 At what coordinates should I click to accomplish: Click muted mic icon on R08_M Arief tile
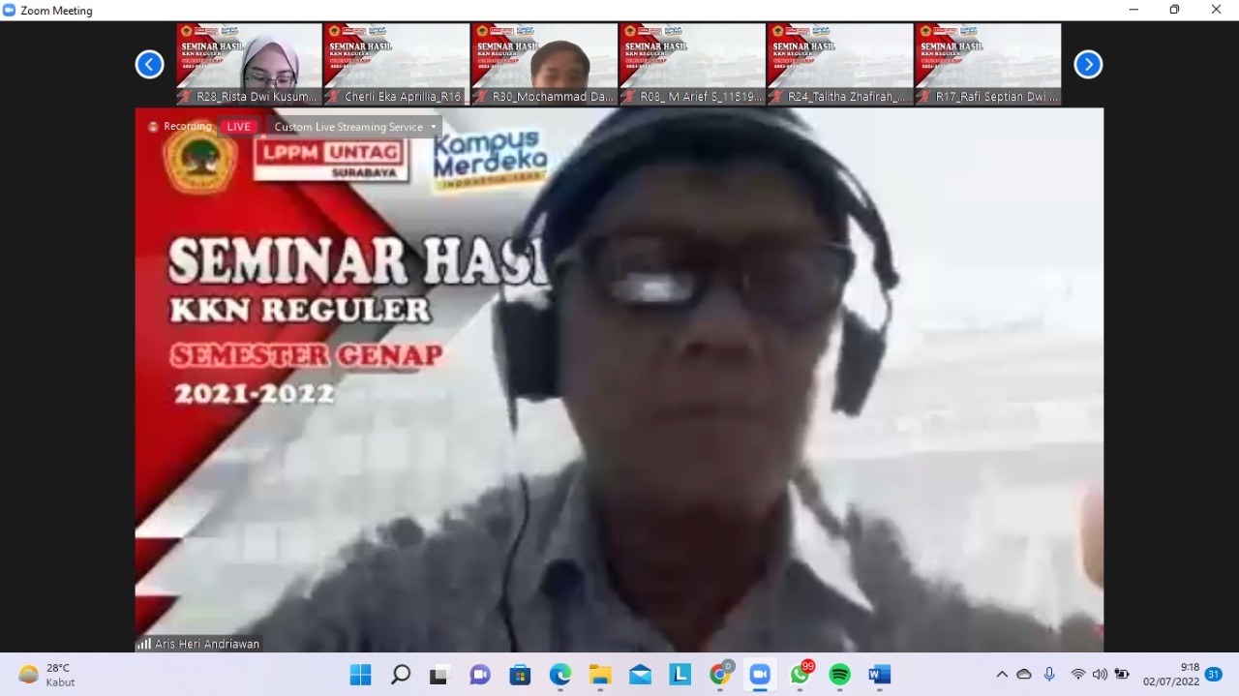[x=630, y=97]
